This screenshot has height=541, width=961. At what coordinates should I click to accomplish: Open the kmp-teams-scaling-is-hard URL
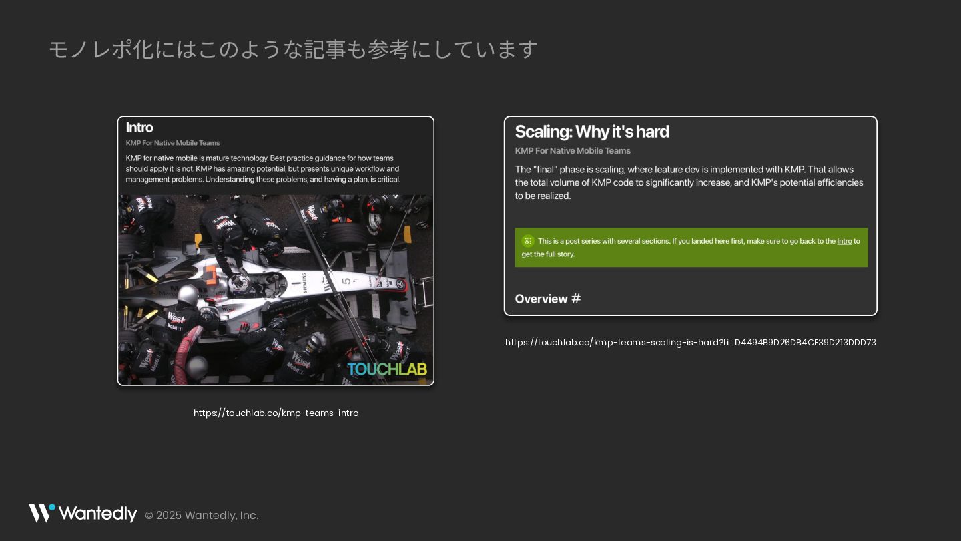coord(690,342)
